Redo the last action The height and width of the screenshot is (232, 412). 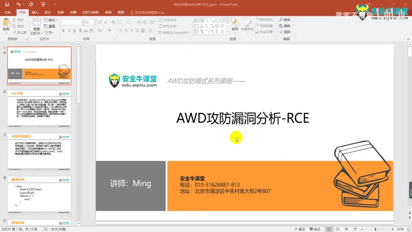[31, 4]
